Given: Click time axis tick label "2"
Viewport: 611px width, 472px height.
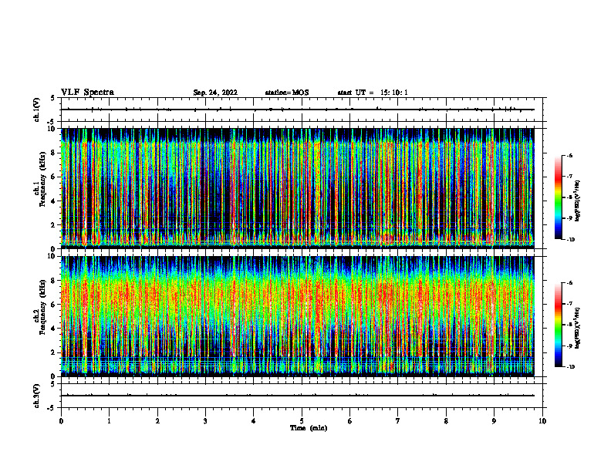Looking at the screenshot, I should 157,421.
